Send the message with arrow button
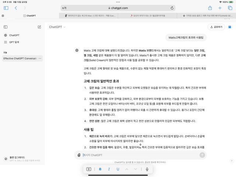 [202, 155]
